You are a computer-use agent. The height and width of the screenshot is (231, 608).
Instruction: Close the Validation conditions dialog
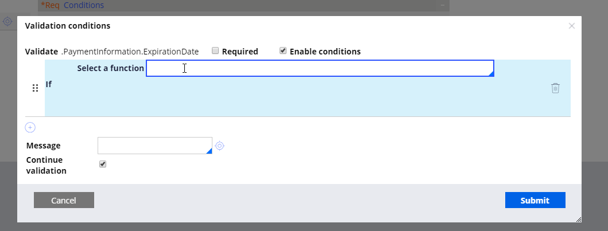click(x=572, y=26)
